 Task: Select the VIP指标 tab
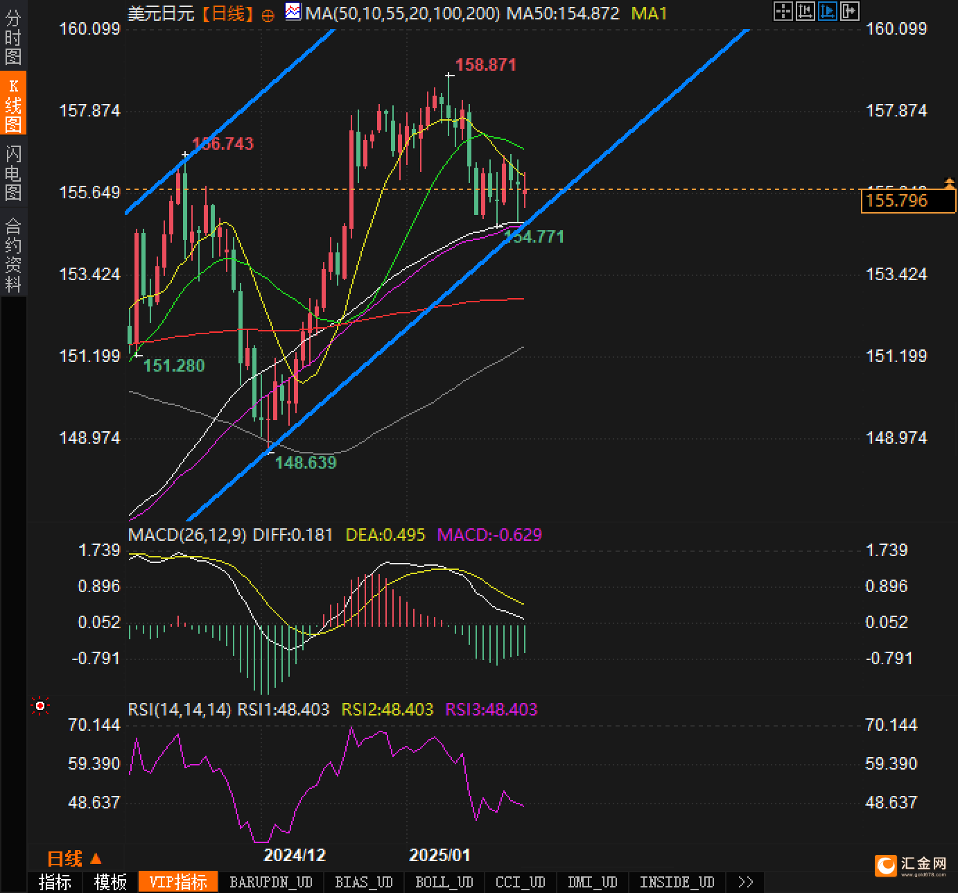pos(178,882)
